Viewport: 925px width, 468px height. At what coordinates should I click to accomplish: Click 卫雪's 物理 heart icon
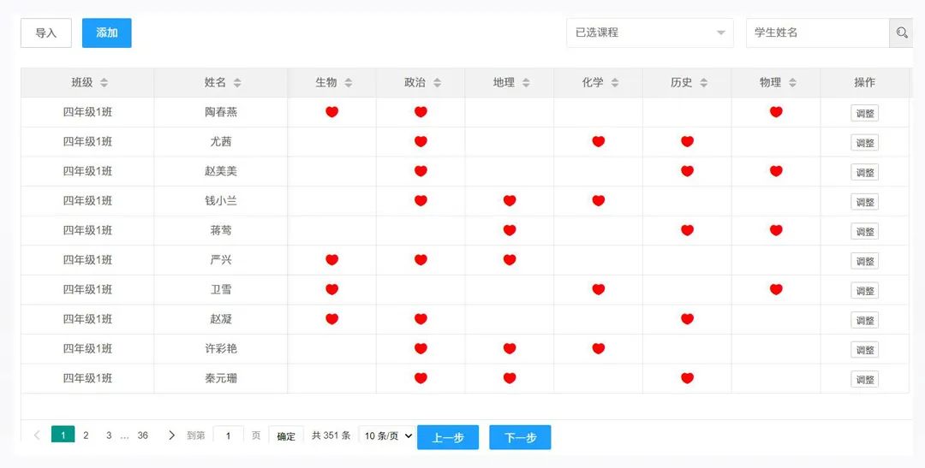pos(776,289)
